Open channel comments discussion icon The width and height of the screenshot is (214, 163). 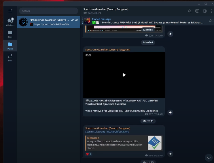[x=197, y=11]
